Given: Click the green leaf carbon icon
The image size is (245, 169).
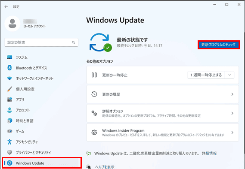Looking at the screenshot, I should [x=89, y=154].
